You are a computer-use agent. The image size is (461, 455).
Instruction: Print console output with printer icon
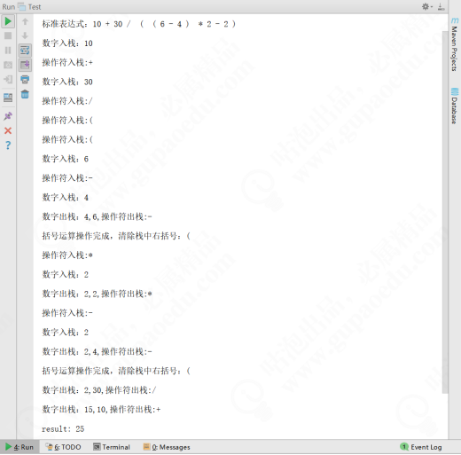(x=25, y=79)
